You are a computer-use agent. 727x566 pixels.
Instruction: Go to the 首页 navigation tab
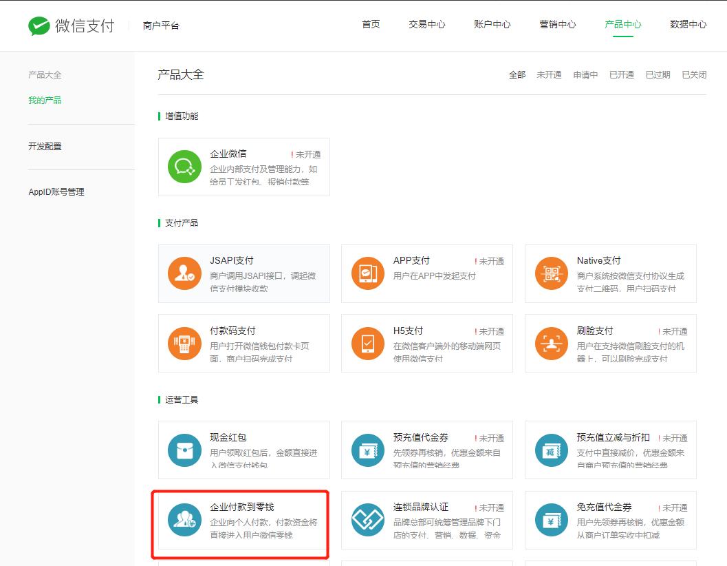tap(371, 24)
